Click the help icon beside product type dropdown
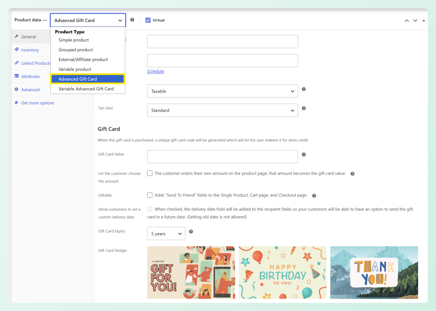Screen dimensions: 436x311 coord(132,20)
